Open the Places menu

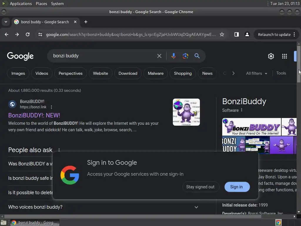coord(41,4)
